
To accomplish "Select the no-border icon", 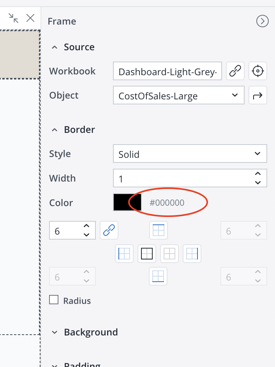I will (x=169, y=254).
